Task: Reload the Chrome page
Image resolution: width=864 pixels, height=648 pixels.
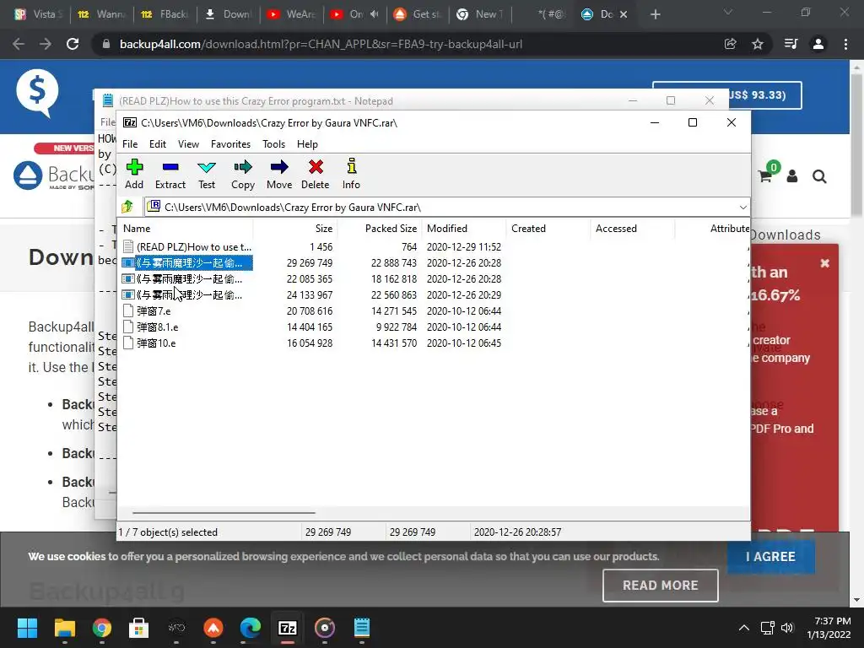Action: [73, 44]
